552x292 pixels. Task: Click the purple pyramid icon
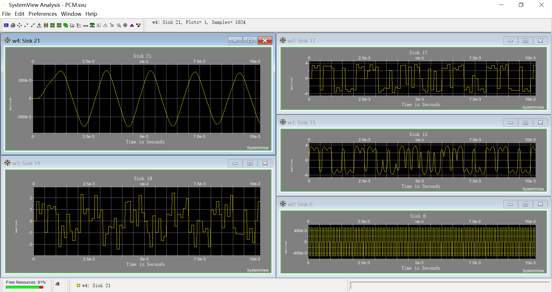[132, 25]
